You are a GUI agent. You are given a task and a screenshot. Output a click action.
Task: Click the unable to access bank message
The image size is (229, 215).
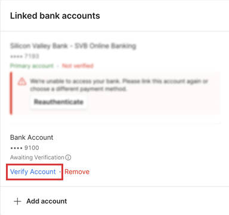pos(119,85)
